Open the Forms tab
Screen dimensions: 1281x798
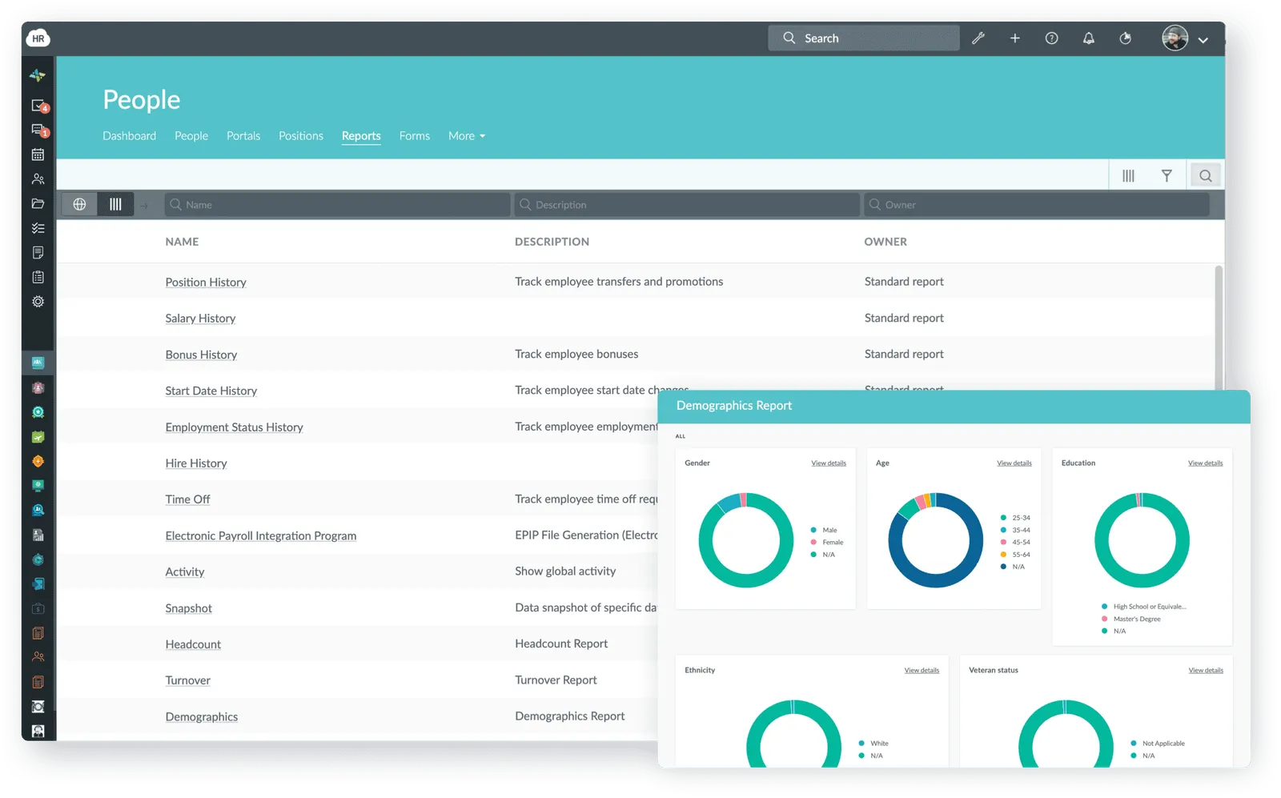click(x=415, y=136)
